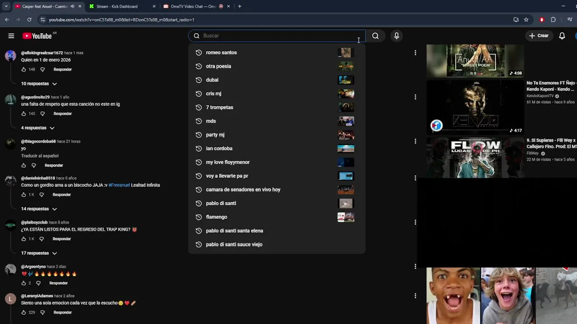
Task: Expand the 14 respuestas replies
Action: coord(39,209)
